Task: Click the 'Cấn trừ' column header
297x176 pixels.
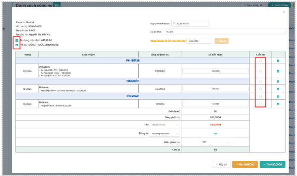Action: (x=260, y=55)
